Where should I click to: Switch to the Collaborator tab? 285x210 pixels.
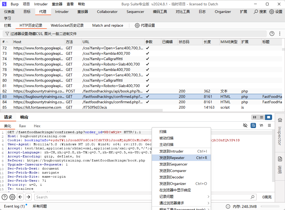coord(107,12)
